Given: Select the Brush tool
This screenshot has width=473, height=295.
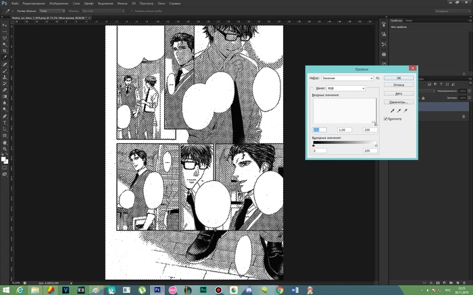Looking at the screenshot, I should tap(5, 71).
